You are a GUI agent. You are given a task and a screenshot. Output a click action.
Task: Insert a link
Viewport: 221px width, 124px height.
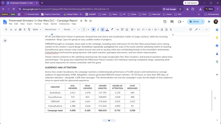(x=118, y=30)
